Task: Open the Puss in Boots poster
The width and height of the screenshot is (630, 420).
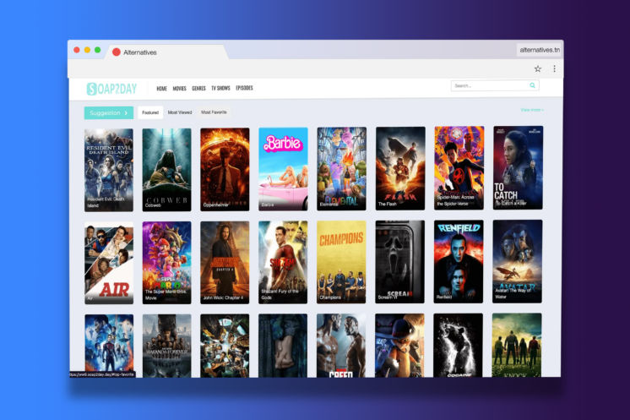Action: point(399,346)
